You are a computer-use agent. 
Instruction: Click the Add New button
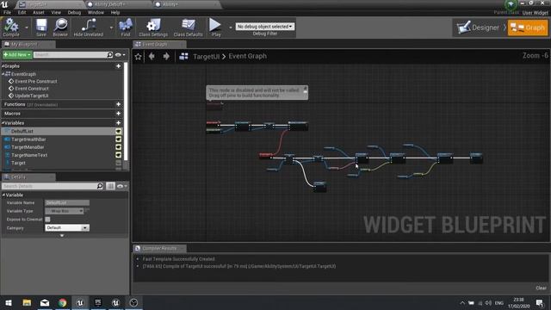[x=17, y=55]
